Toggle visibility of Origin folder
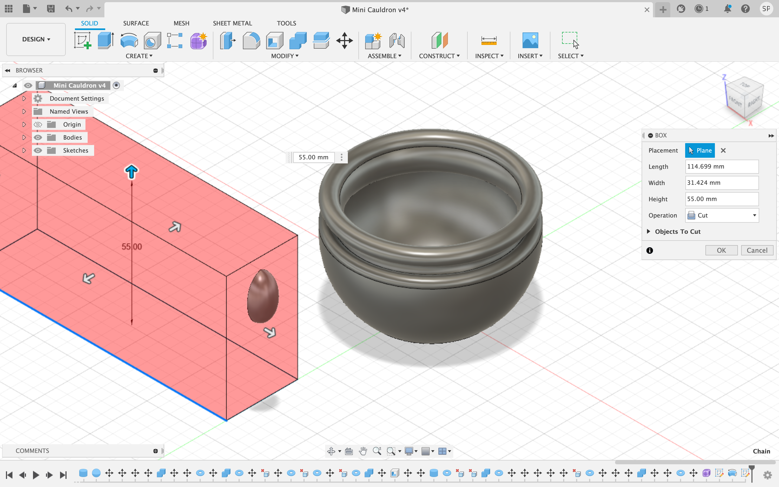 (38, 124)
